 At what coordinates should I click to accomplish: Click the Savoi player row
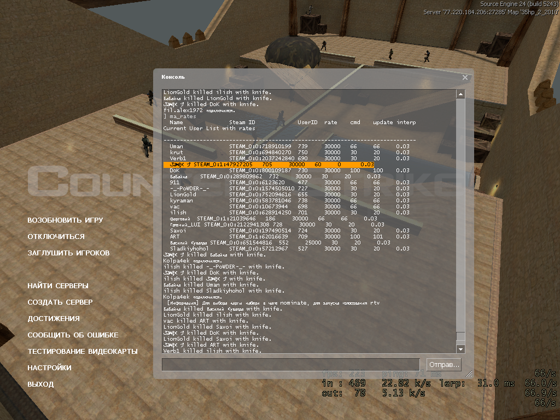coord(290,231)
